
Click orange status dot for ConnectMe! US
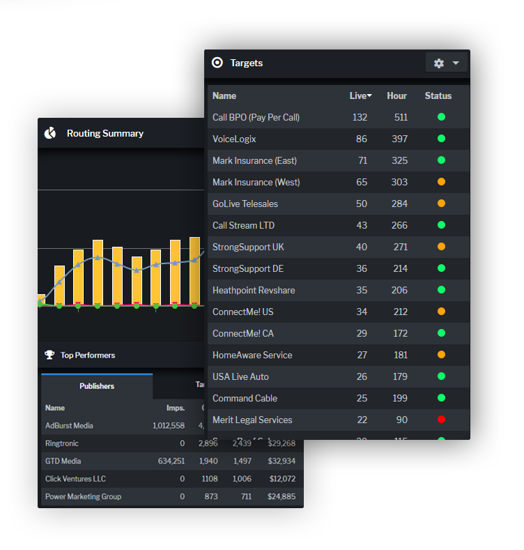tap(441, 312)
